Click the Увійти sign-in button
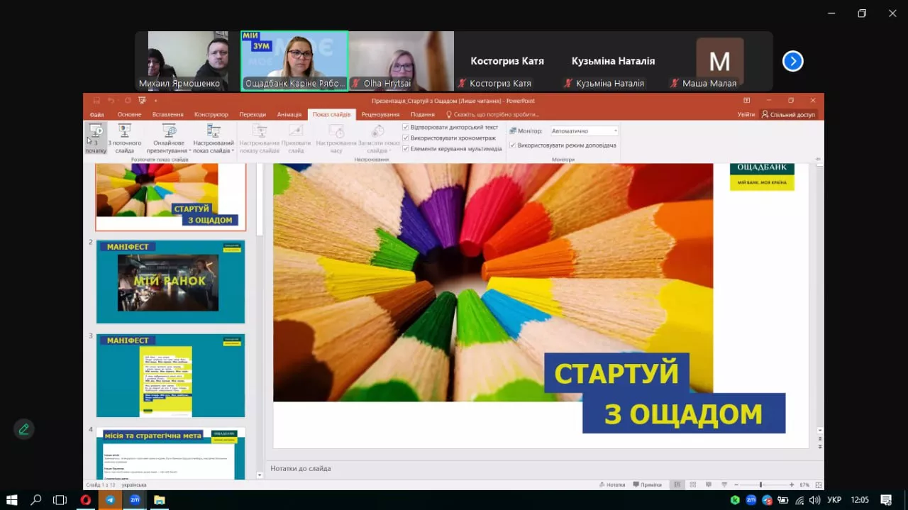The image size is (908, 510). point(746,114)
